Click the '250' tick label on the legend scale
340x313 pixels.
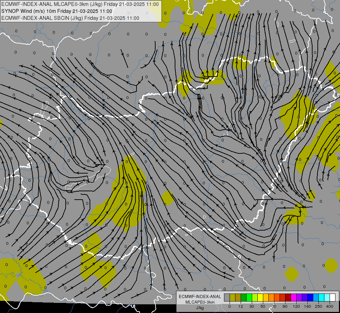pos(318,306)
